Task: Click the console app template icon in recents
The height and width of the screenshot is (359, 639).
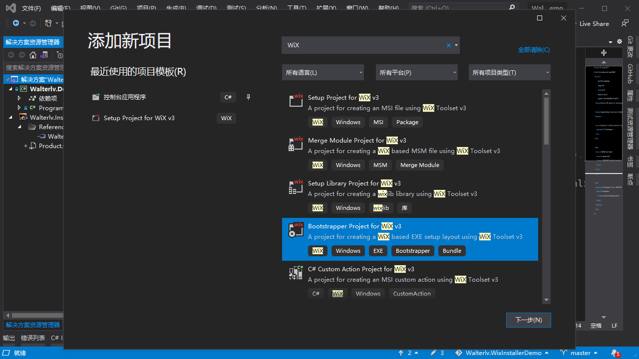Action: coord(96,97)
